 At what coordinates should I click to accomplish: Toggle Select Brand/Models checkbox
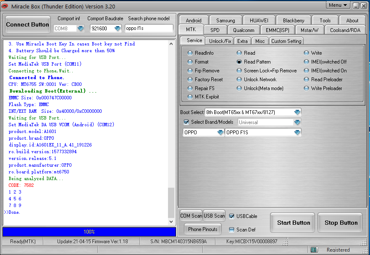point(186,122)
